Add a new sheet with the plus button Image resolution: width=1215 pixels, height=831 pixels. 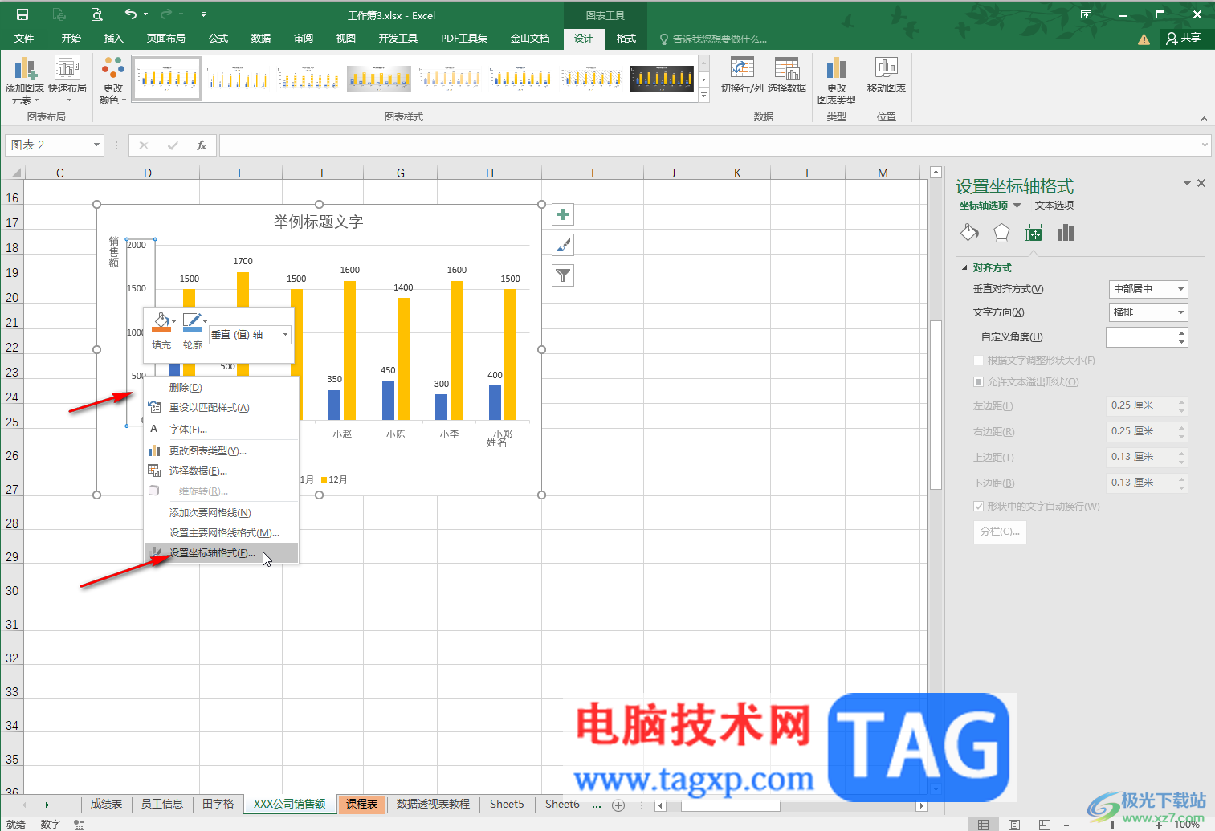coord(618,805)
